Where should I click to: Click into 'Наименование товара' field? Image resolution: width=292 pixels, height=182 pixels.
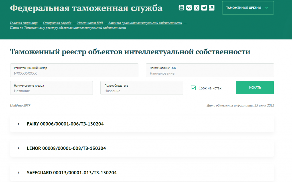coord(51,91)
